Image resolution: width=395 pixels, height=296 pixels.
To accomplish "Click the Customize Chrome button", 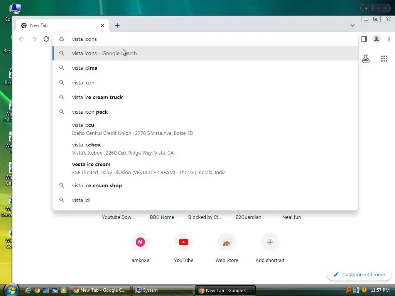I will coord(359,274).
